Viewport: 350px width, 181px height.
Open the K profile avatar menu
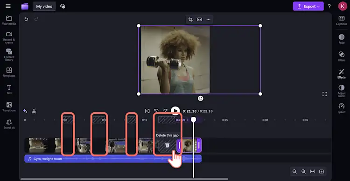click(x=343, y=6)
